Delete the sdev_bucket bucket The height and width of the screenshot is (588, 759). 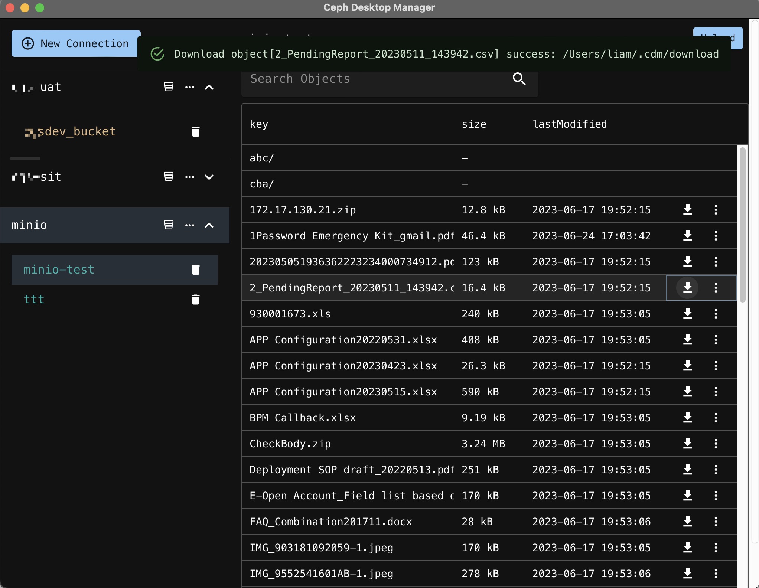(x=195, y=132)
